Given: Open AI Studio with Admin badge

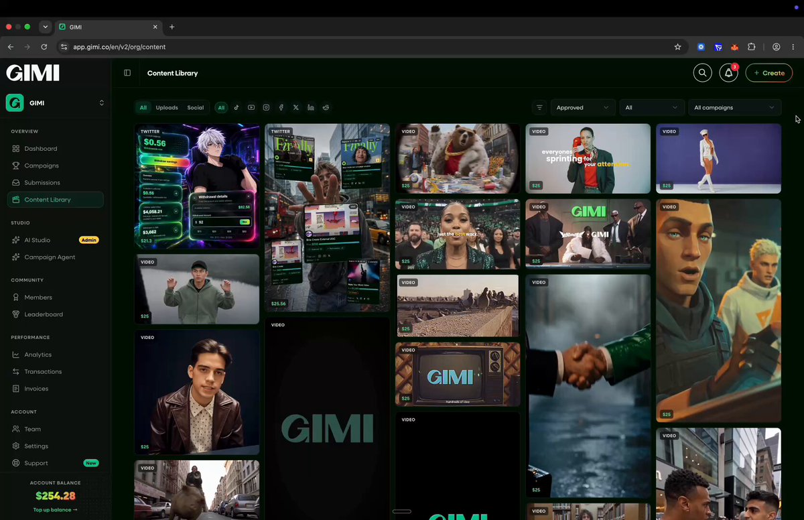Looking at the screenshot, I should [55, 240].
